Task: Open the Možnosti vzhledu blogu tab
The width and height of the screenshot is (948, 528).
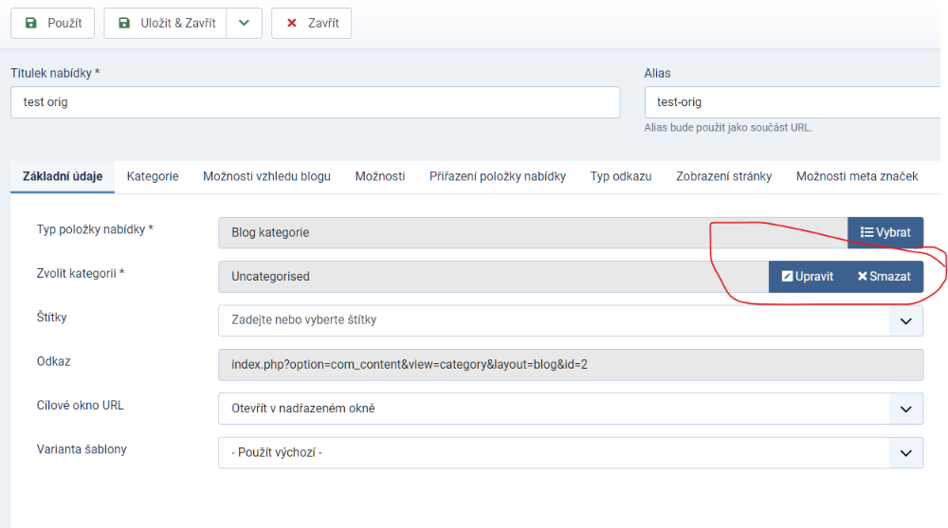Action: point(266,176)
